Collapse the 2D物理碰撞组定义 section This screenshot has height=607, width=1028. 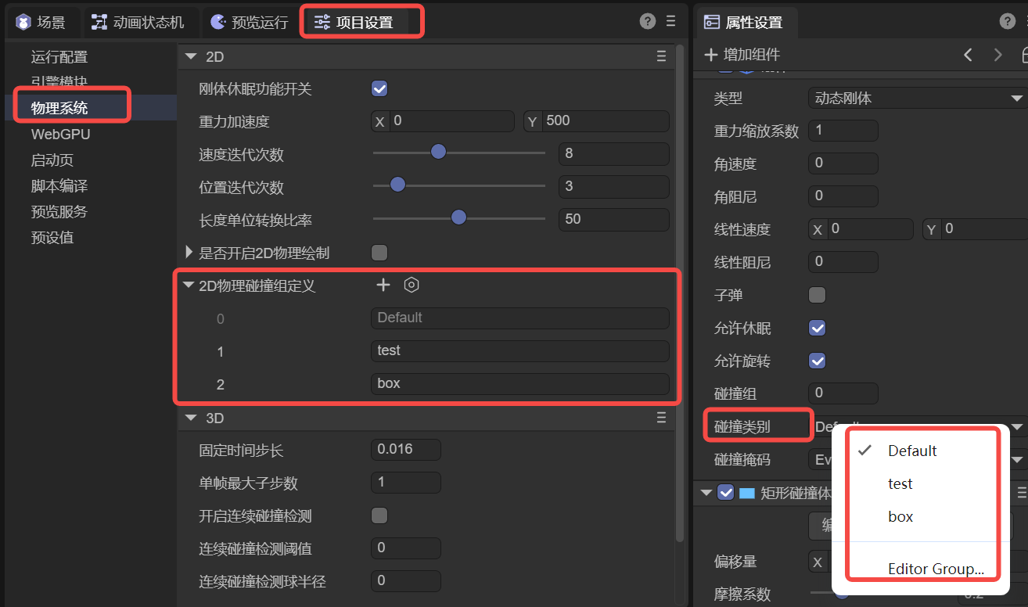point(189,286)
